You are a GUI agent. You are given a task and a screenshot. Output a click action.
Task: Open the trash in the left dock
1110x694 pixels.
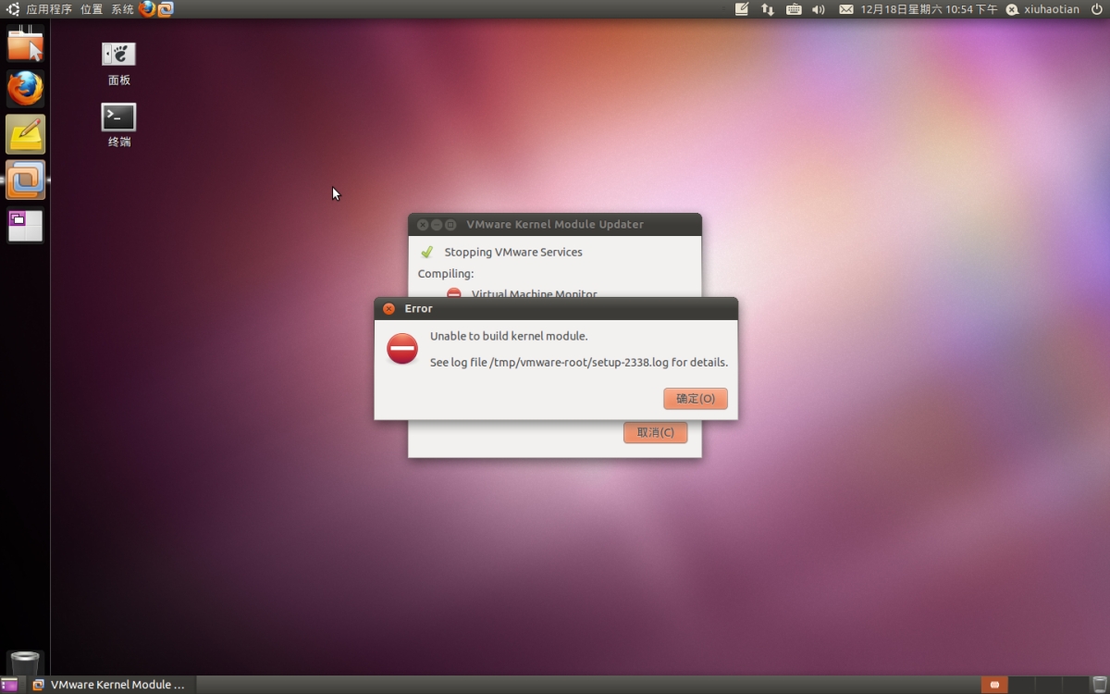25,663
